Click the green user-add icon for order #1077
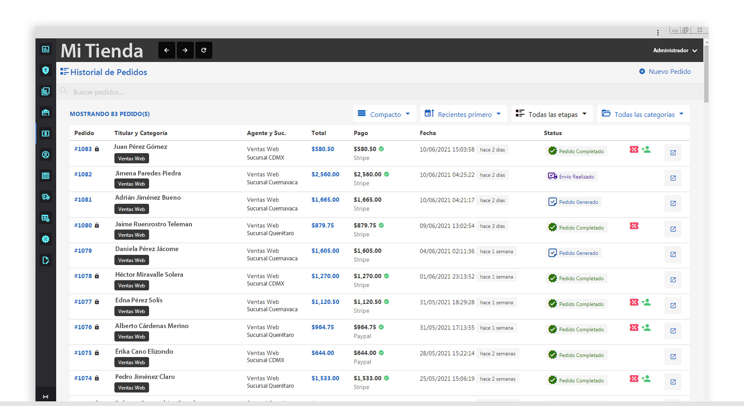 pos(646,302)
